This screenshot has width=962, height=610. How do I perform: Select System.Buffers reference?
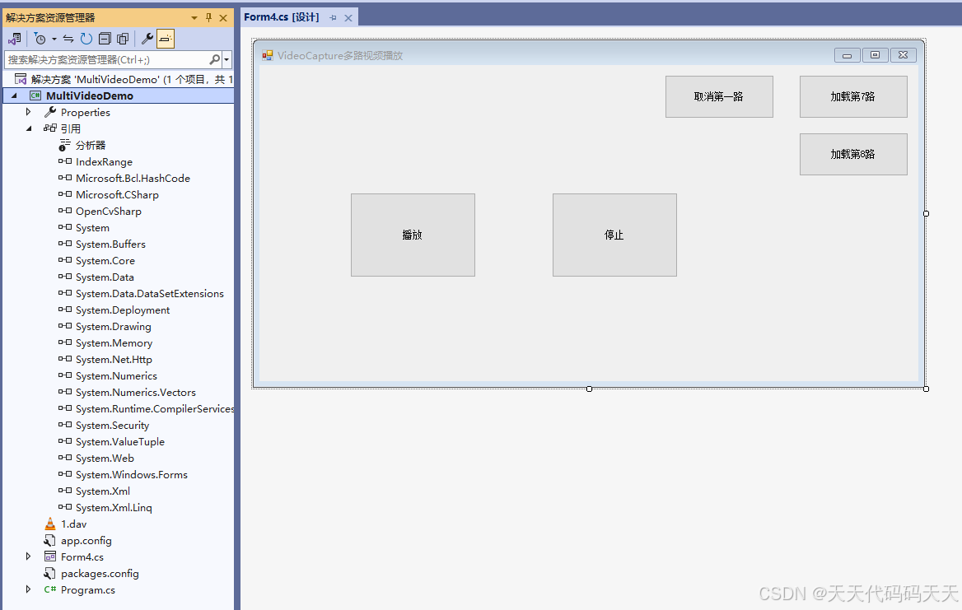click(x=110, y=244)
